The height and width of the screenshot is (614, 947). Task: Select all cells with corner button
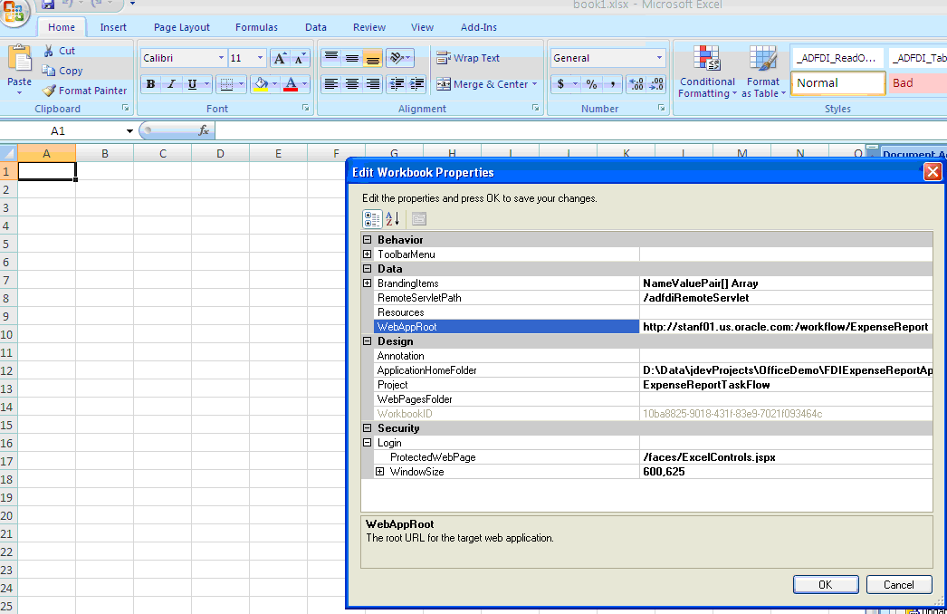[x=8, y=154]
